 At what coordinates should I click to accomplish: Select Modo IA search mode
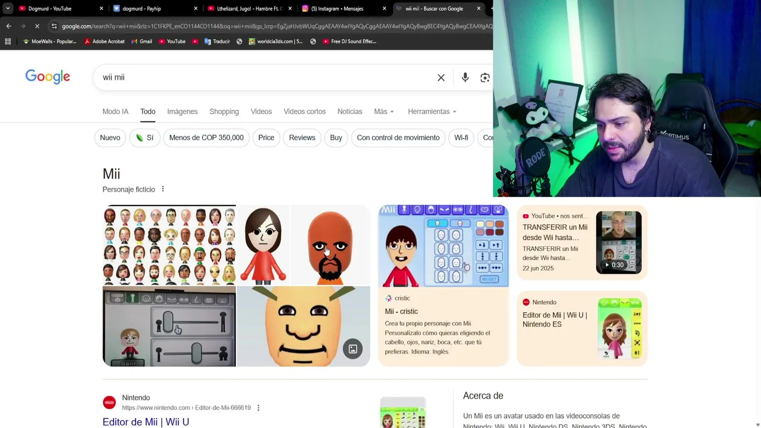click(x=115, y=112)
